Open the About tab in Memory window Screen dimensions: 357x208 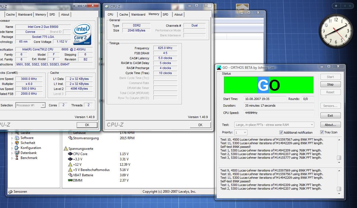click(x=178, y=14)
